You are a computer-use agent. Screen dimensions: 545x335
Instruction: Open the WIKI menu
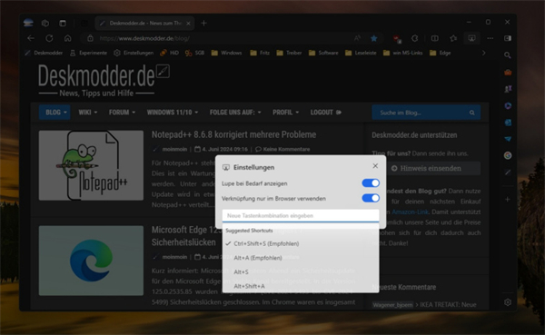(87, 113)
